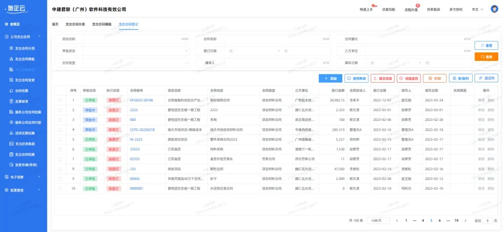This screenshot has width=503, height=232.
Task: Click the 服务公司合同付款 sidebar icon
Action: tap(11, 122)
